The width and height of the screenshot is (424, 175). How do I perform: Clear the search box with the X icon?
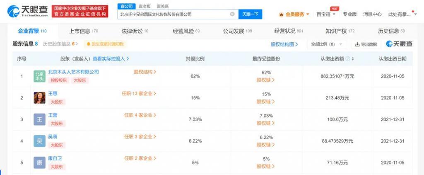232,14
